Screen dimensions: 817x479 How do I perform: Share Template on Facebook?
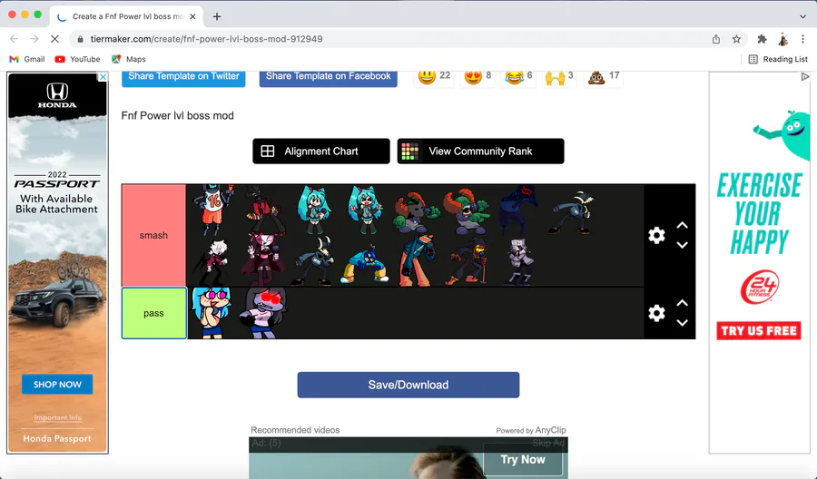pyautogui.click(x=329, y=77)
